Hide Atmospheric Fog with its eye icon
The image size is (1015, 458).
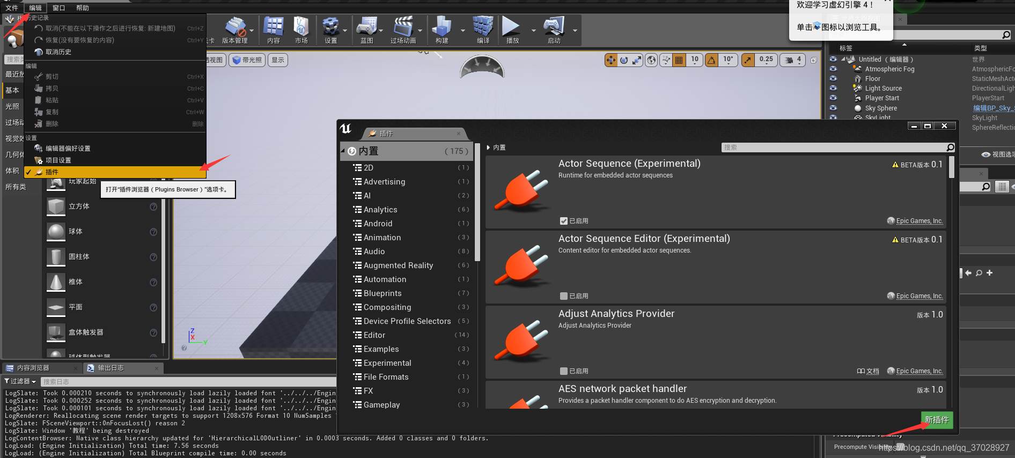tap(833, 69)
